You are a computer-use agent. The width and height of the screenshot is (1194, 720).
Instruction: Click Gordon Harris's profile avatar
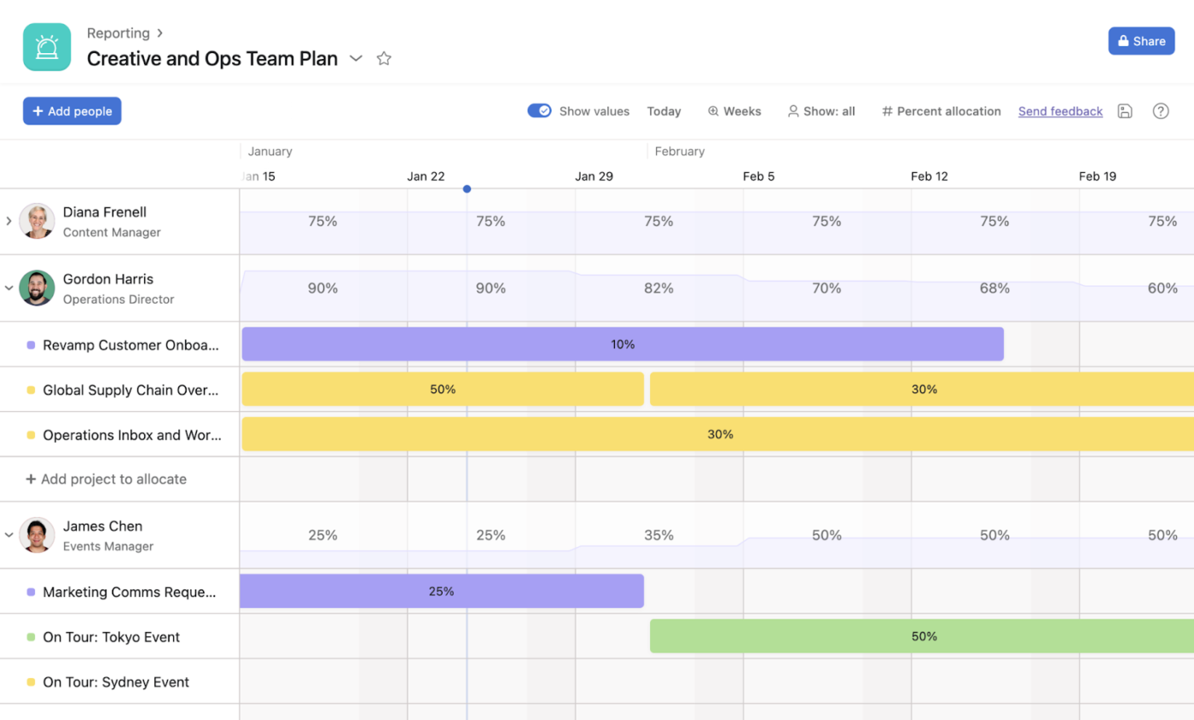click(37, 288)
